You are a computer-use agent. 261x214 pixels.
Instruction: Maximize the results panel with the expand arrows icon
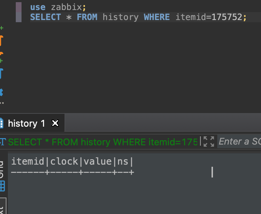[x=209, y=142]
